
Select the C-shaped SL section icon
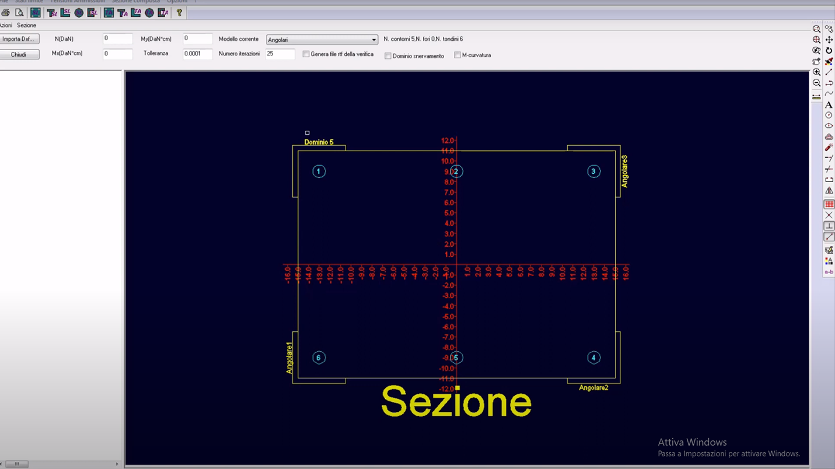tap(92, 12)
